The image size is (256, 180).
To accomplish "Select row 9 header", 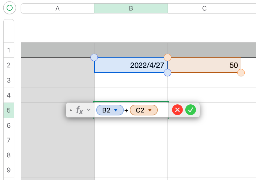I will pyautogui.click(x=9, y=170).
